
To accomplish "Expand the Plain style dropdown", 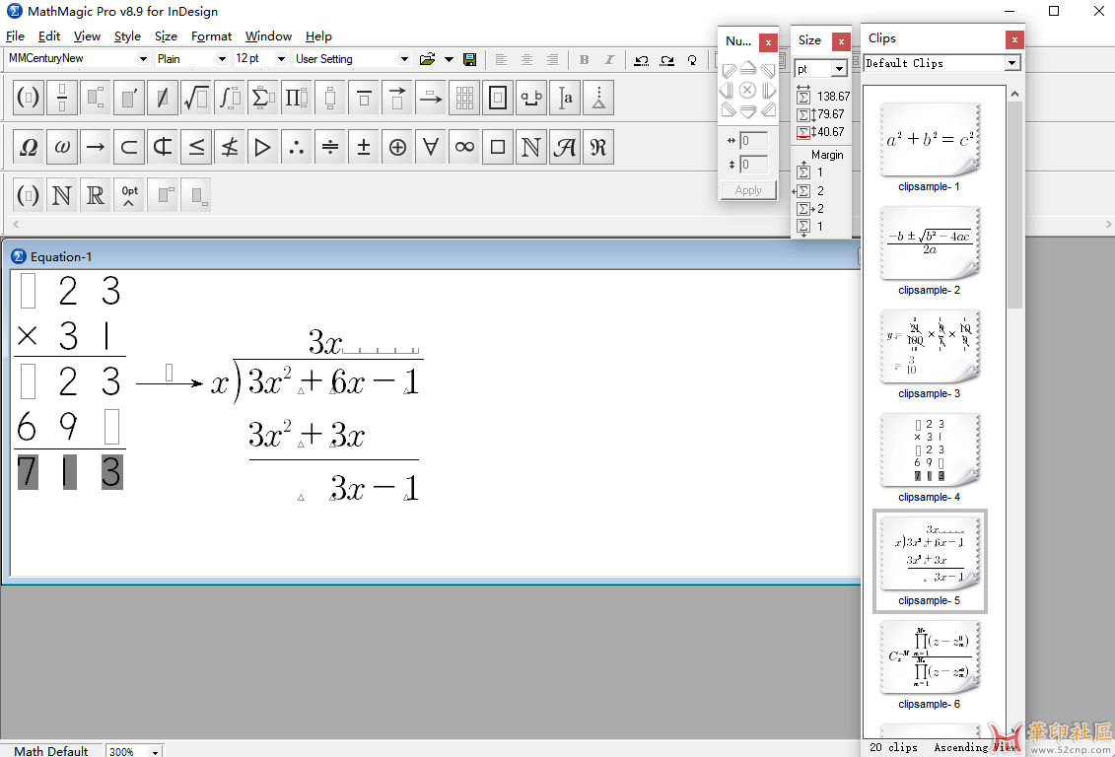I will (222, 59).
